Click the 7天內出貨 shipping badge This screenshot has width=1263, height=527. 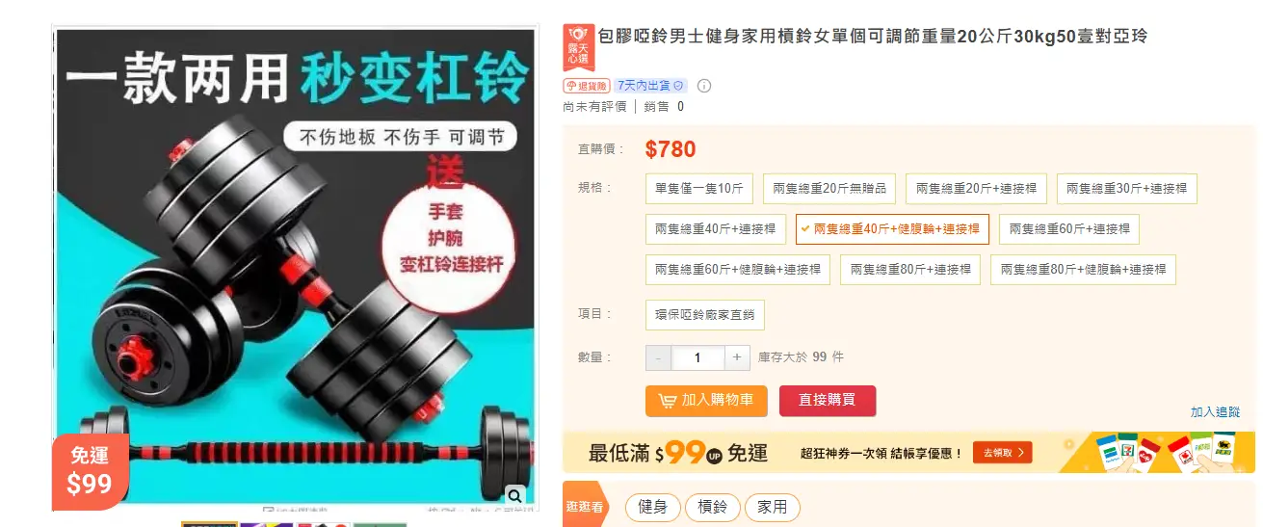click(651, 86)
